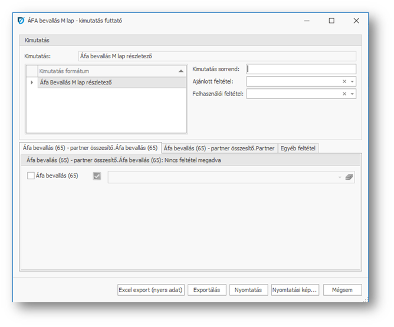
Task: Click into the Kimutatás sorrend input field
Action: (301, 69)
